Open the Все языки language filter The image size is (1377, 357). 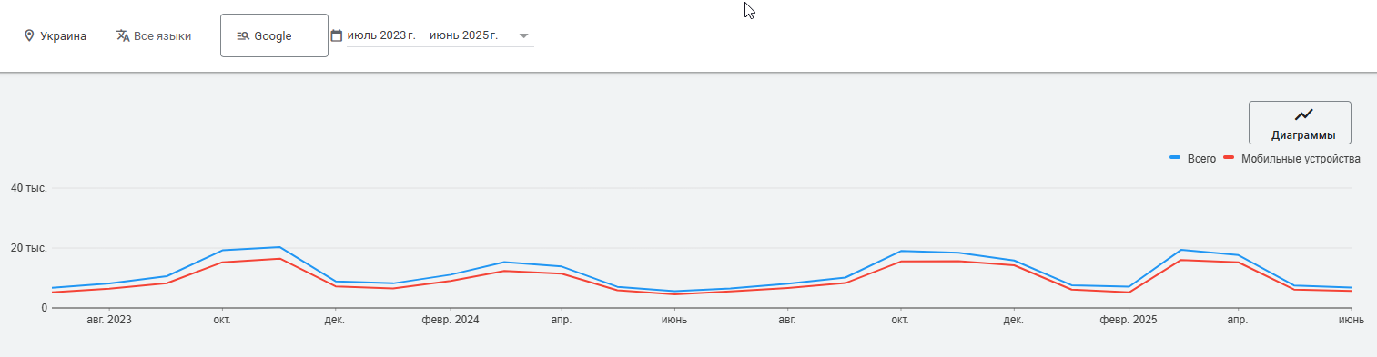pyautogui.click(x=154, y=36)
